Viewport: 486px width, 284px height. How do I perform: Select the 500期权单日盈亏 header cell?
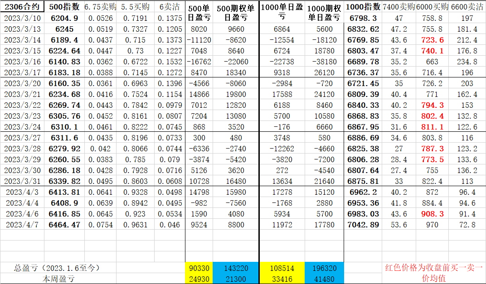point(236,12)
